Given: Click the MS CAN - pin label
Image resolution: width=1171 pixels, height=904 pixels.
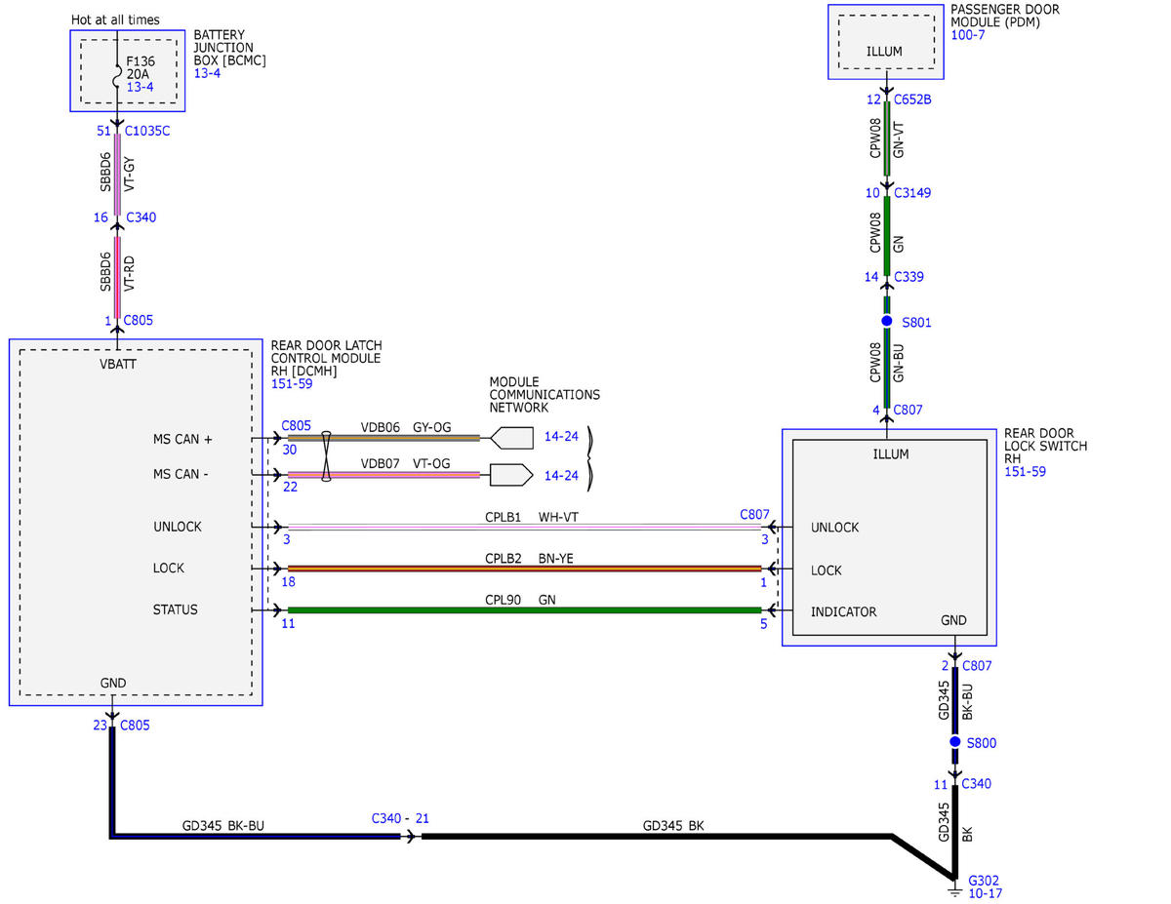Looking at the screenshot, I should 182,475.
